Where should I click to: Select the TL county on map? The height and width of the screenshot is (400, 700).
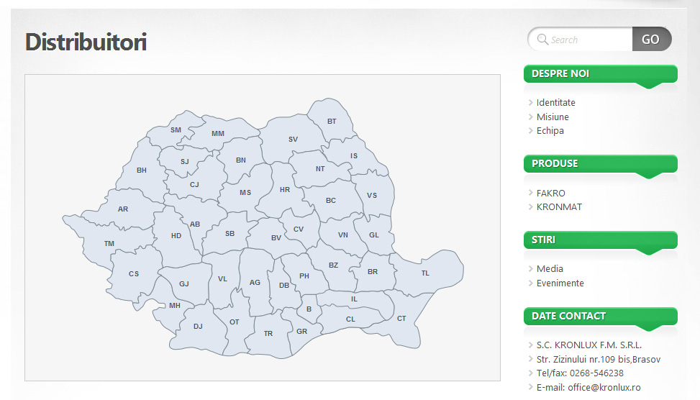pyautogui.click(x=425, y=273)
